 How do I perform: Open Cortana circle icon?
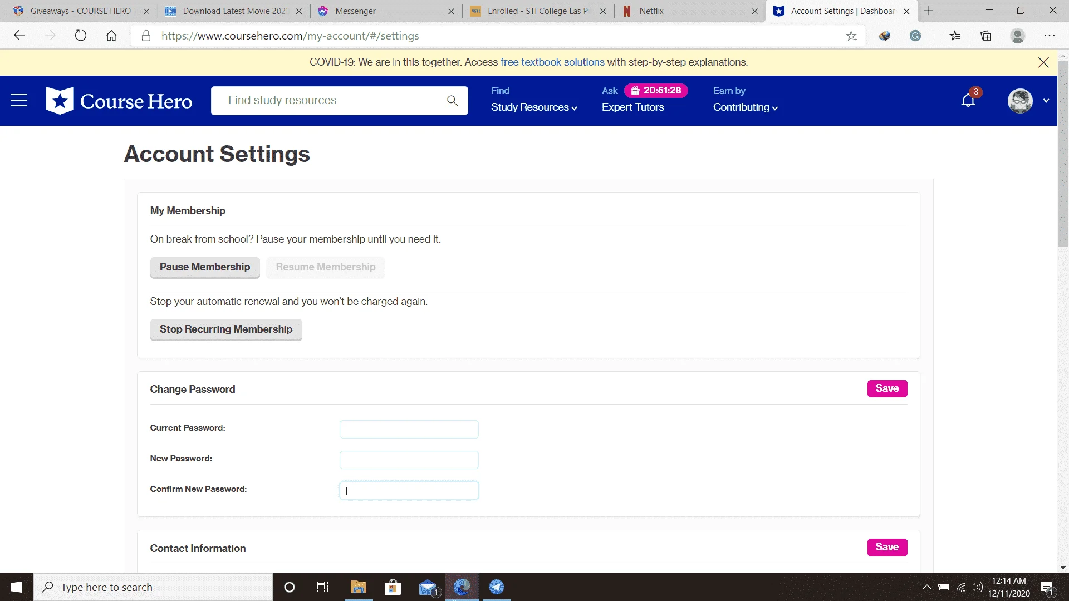pyautogui.click(x=289, y=587)
